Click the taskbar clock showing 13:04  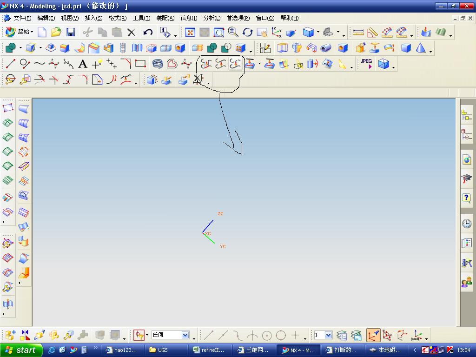pos(463,350)
